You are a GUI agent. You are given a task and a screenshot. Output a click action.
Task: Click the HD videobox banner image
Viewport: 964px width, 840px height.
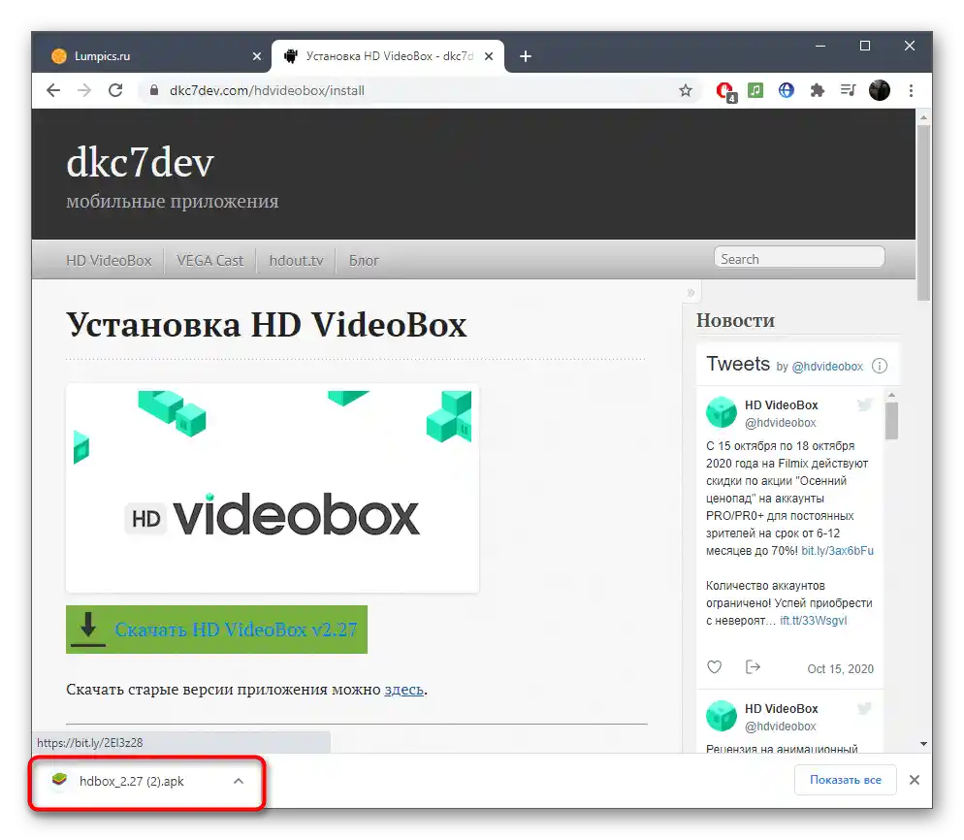pyautogui.click(x=273, y=488)
